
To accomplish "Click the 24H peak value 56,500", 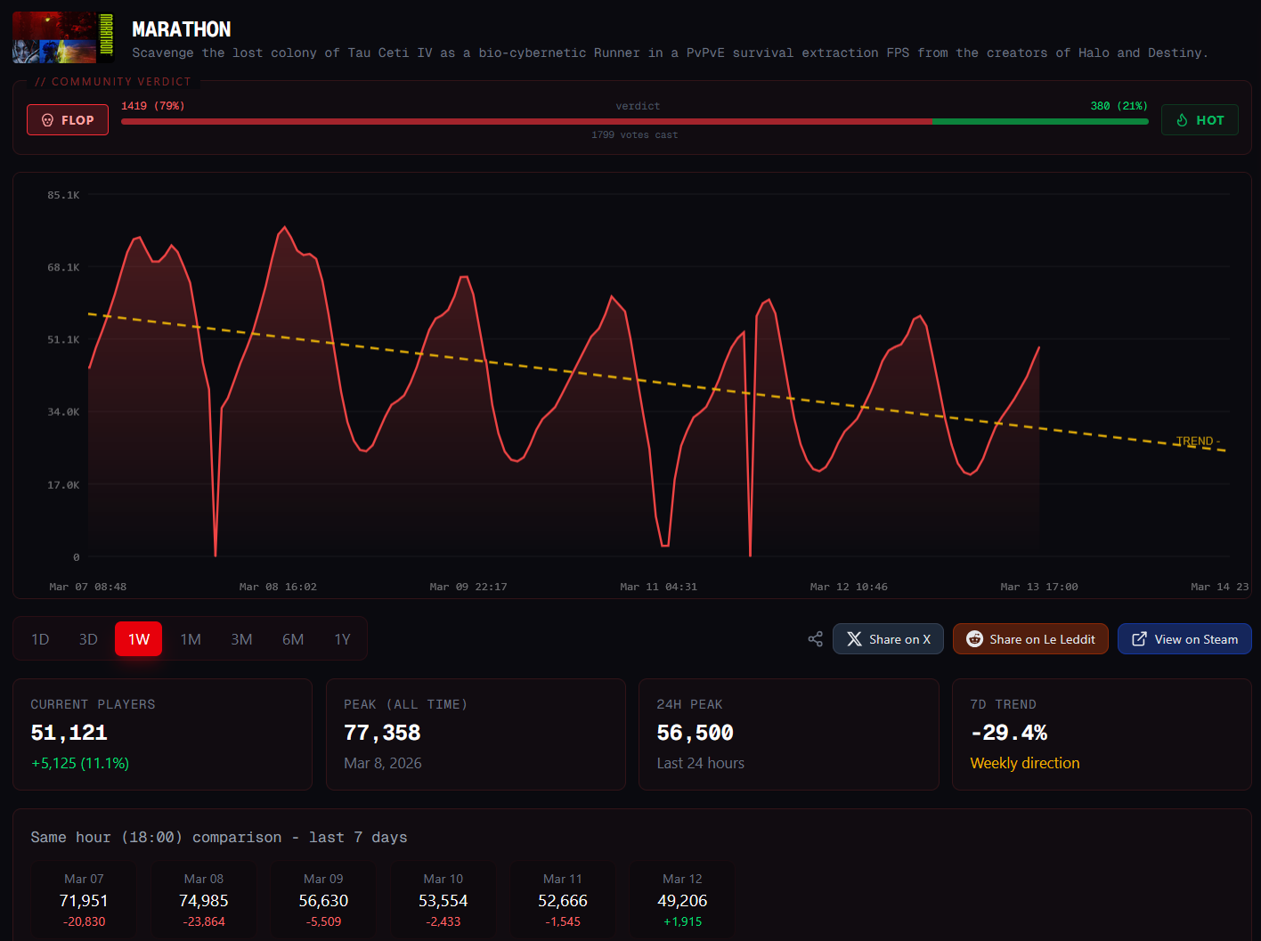I will pyautogui.click(x=696, y=733).
